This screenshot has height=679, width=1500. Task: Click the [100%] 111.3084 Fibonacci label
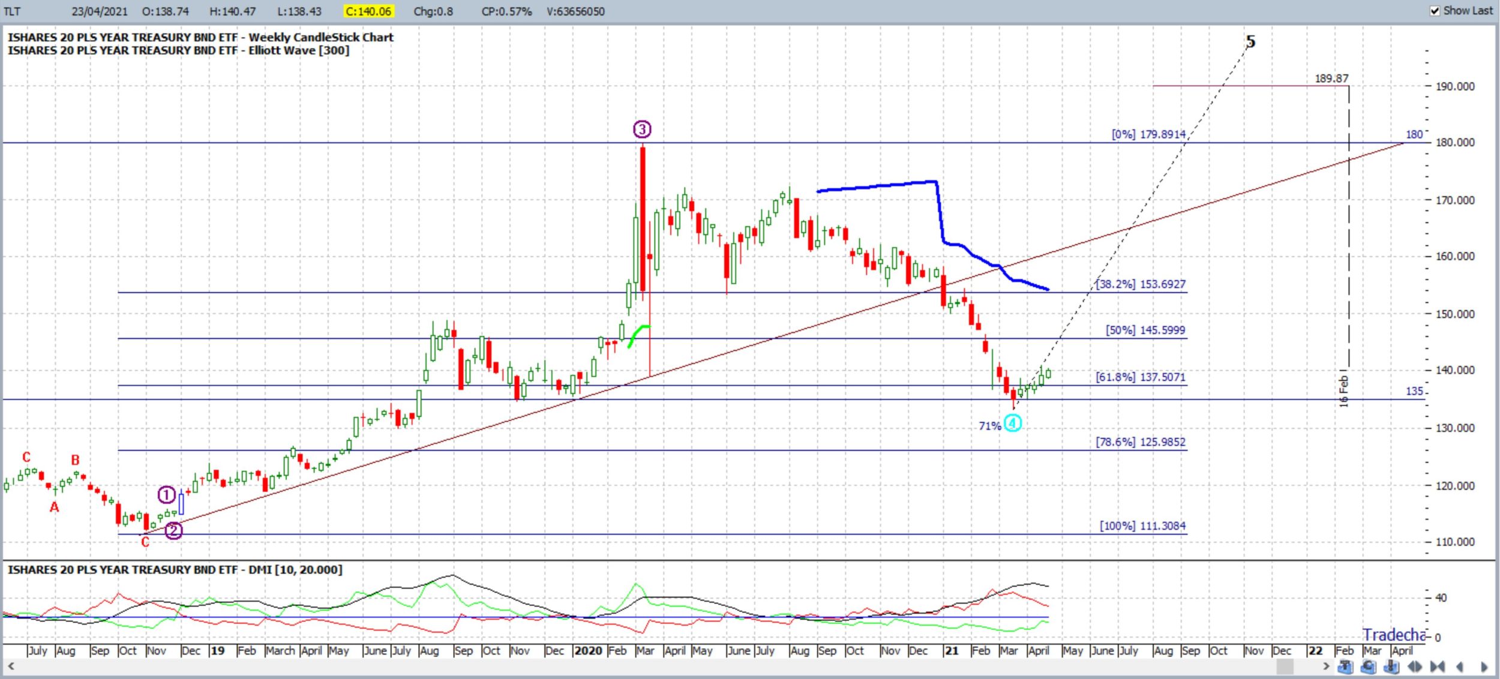[x=1142, y=526]
